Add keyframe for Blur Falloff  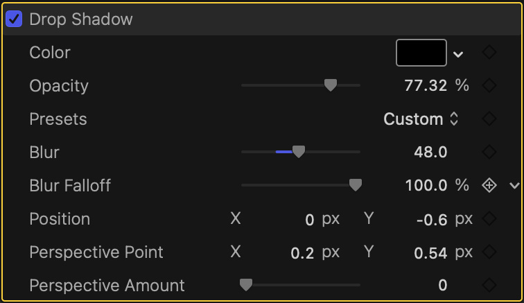[x=489, y=185]
